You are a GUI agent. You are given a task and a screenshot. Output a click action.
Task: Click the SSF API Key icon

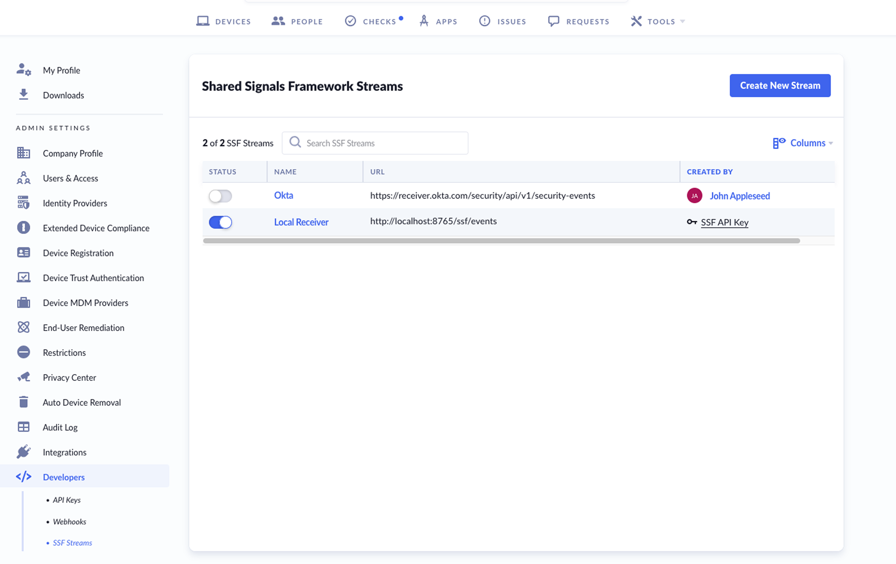[x=692, y=222]
